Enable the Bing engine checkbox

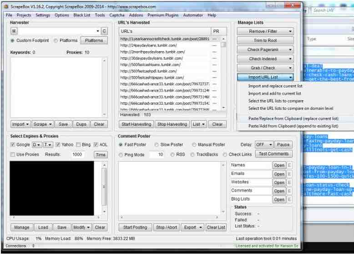click(78, 145)
